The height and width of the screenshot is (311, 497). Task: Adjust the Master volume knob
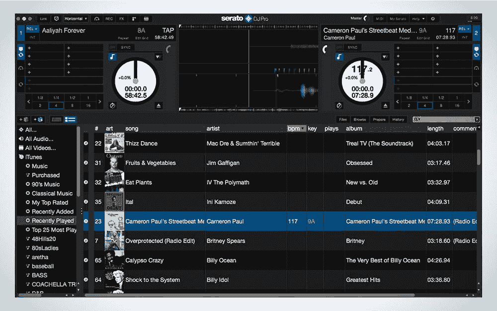pos(366,18)
